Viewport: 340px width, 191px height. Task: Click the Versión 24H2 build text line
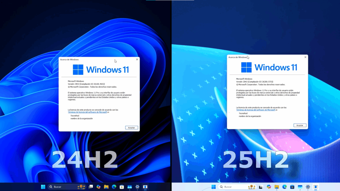pyautogui.click(x=86, y=84)
